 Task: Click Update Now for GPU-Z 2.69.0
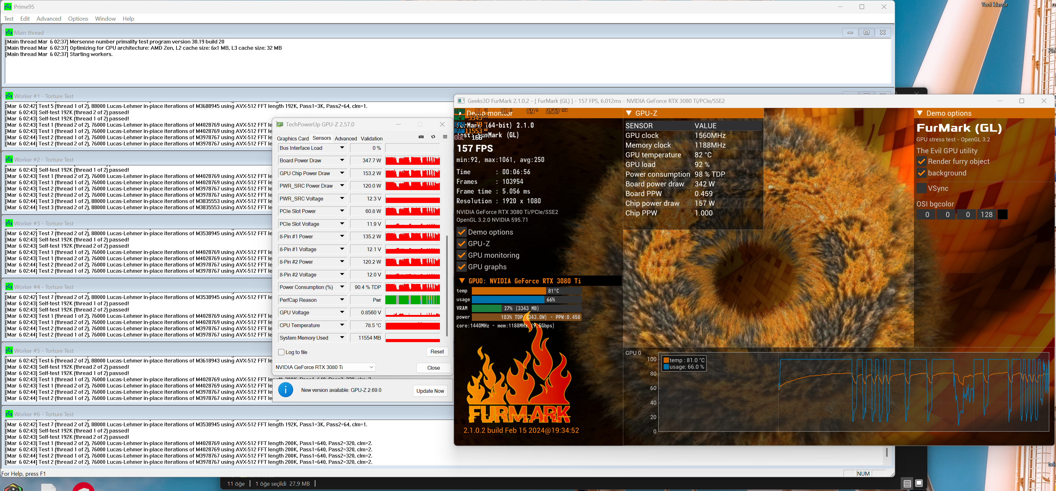430,391
